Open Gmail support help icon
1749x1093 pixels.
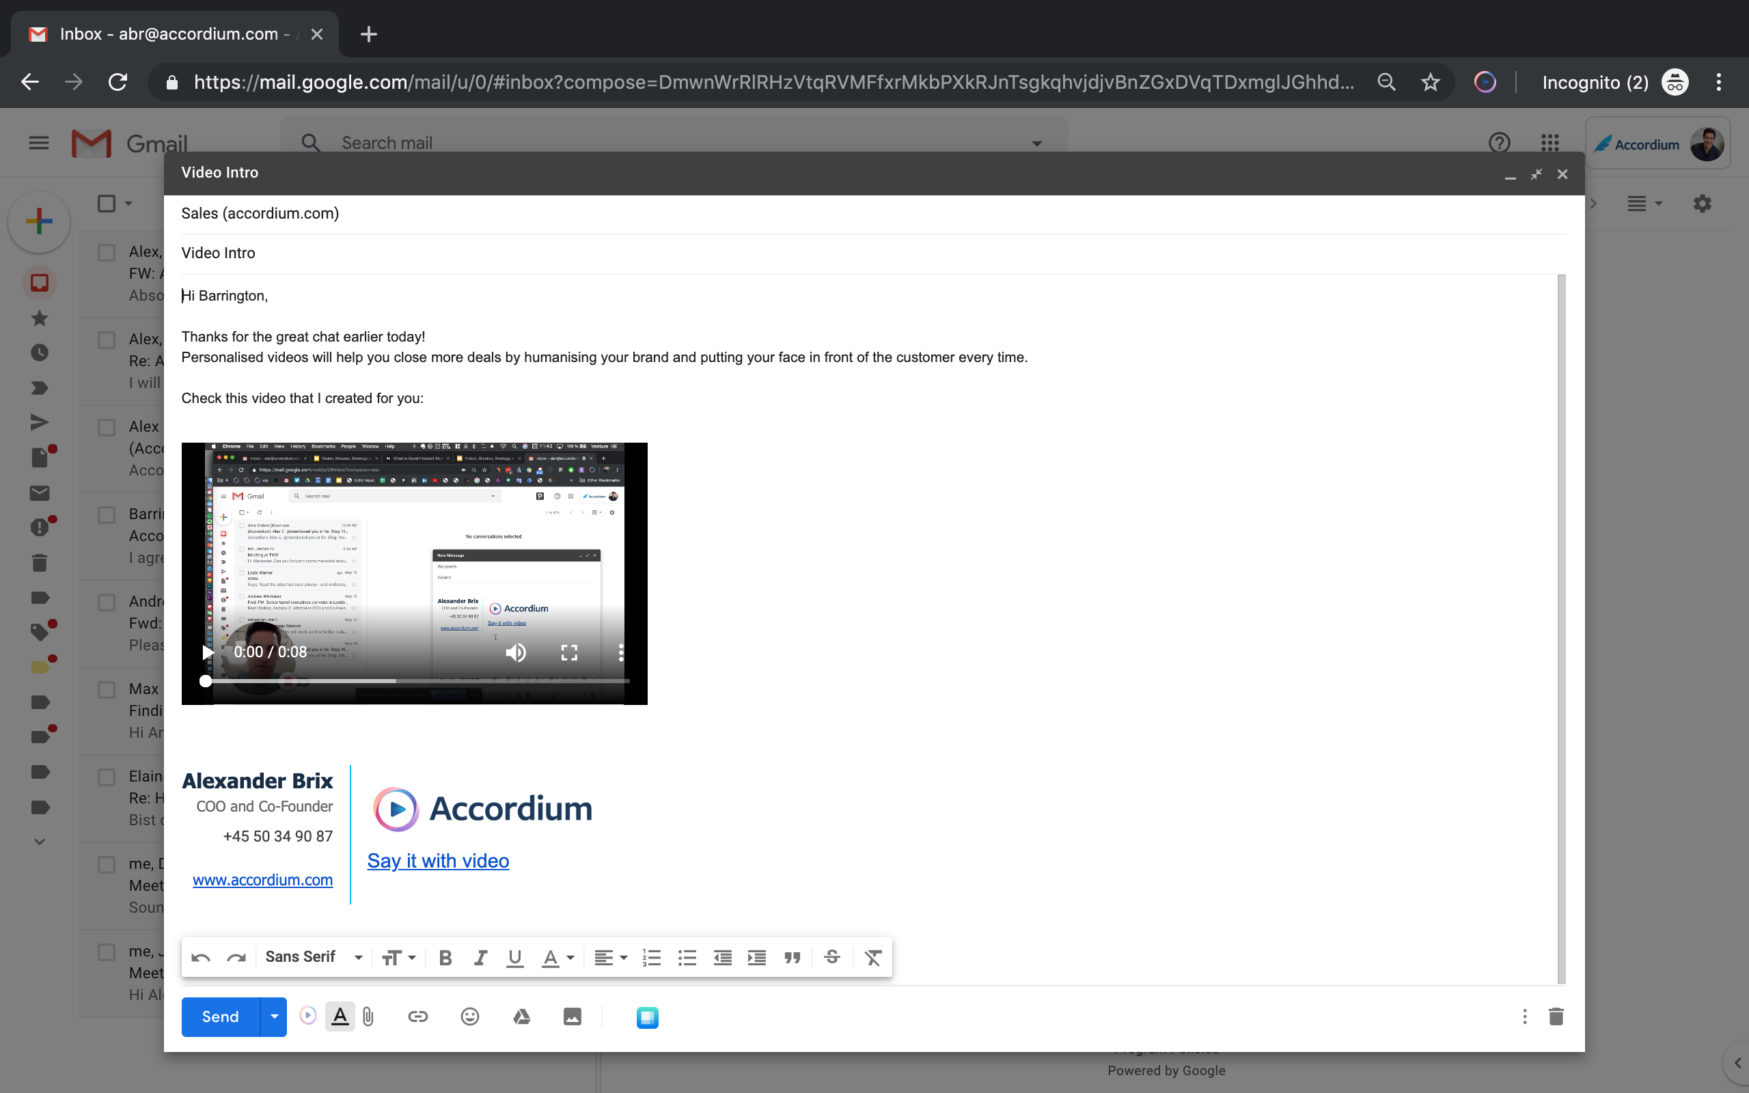(x=1500, y=142)
